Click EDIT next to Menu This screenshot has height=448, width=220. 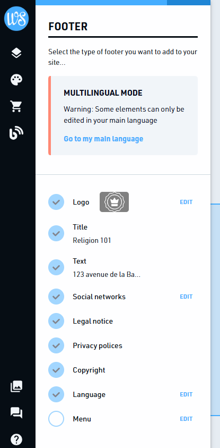tap(186, 419)
